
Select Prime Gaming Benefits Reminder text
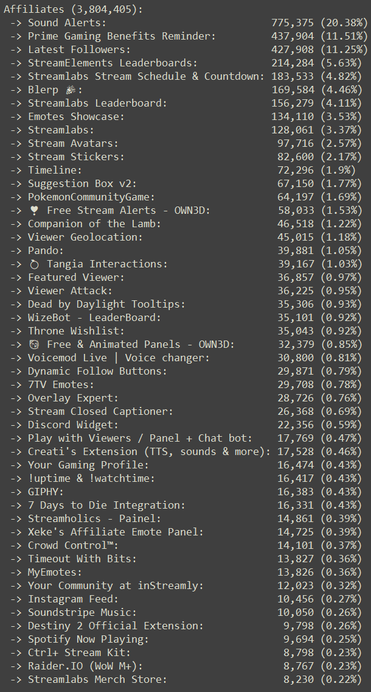122,36
